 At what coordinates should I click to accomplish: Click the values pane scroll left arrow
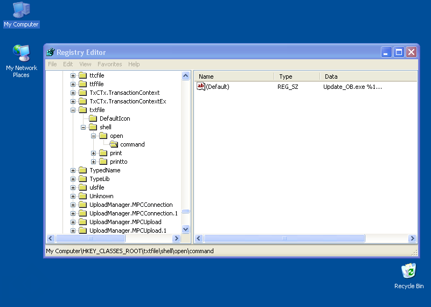(x=199, y=238)
